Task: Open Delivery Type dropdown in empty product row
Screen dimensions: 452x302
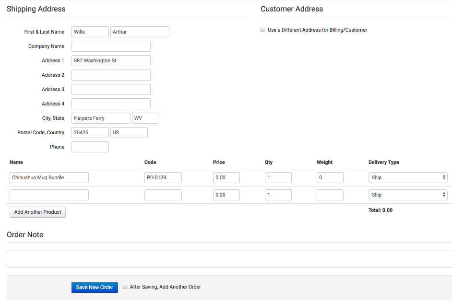Action: pyautogui.click(x=407, y=195)
